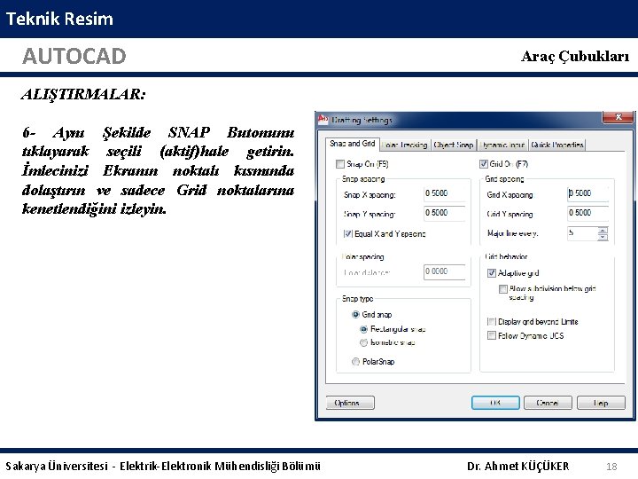Enable Follow Dynamic UCS checkbox
Image resolution: width=638 pixels, height=479 pixels.
click(x=492, y=335)
